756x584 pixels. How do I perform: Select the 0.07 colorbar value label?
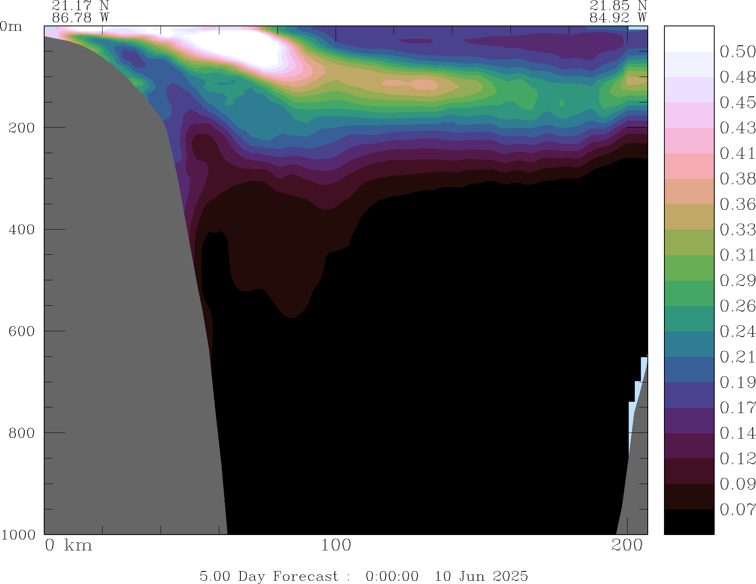pos(737,509)
